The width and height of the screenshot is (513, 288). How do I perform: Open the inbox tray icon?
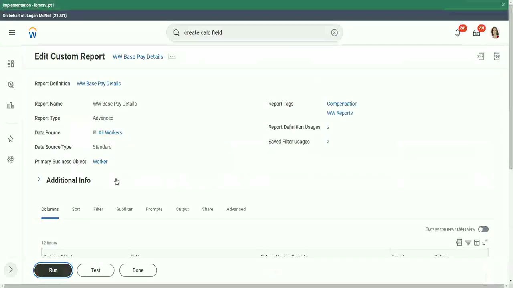pyautogui.click(x=477, y=33)
